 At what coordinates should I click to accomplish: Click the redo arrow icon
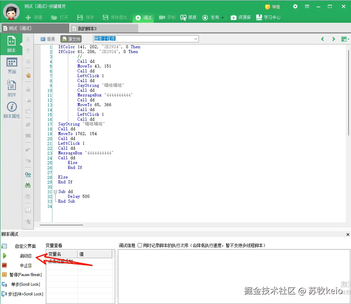click(x=28, y=161)
